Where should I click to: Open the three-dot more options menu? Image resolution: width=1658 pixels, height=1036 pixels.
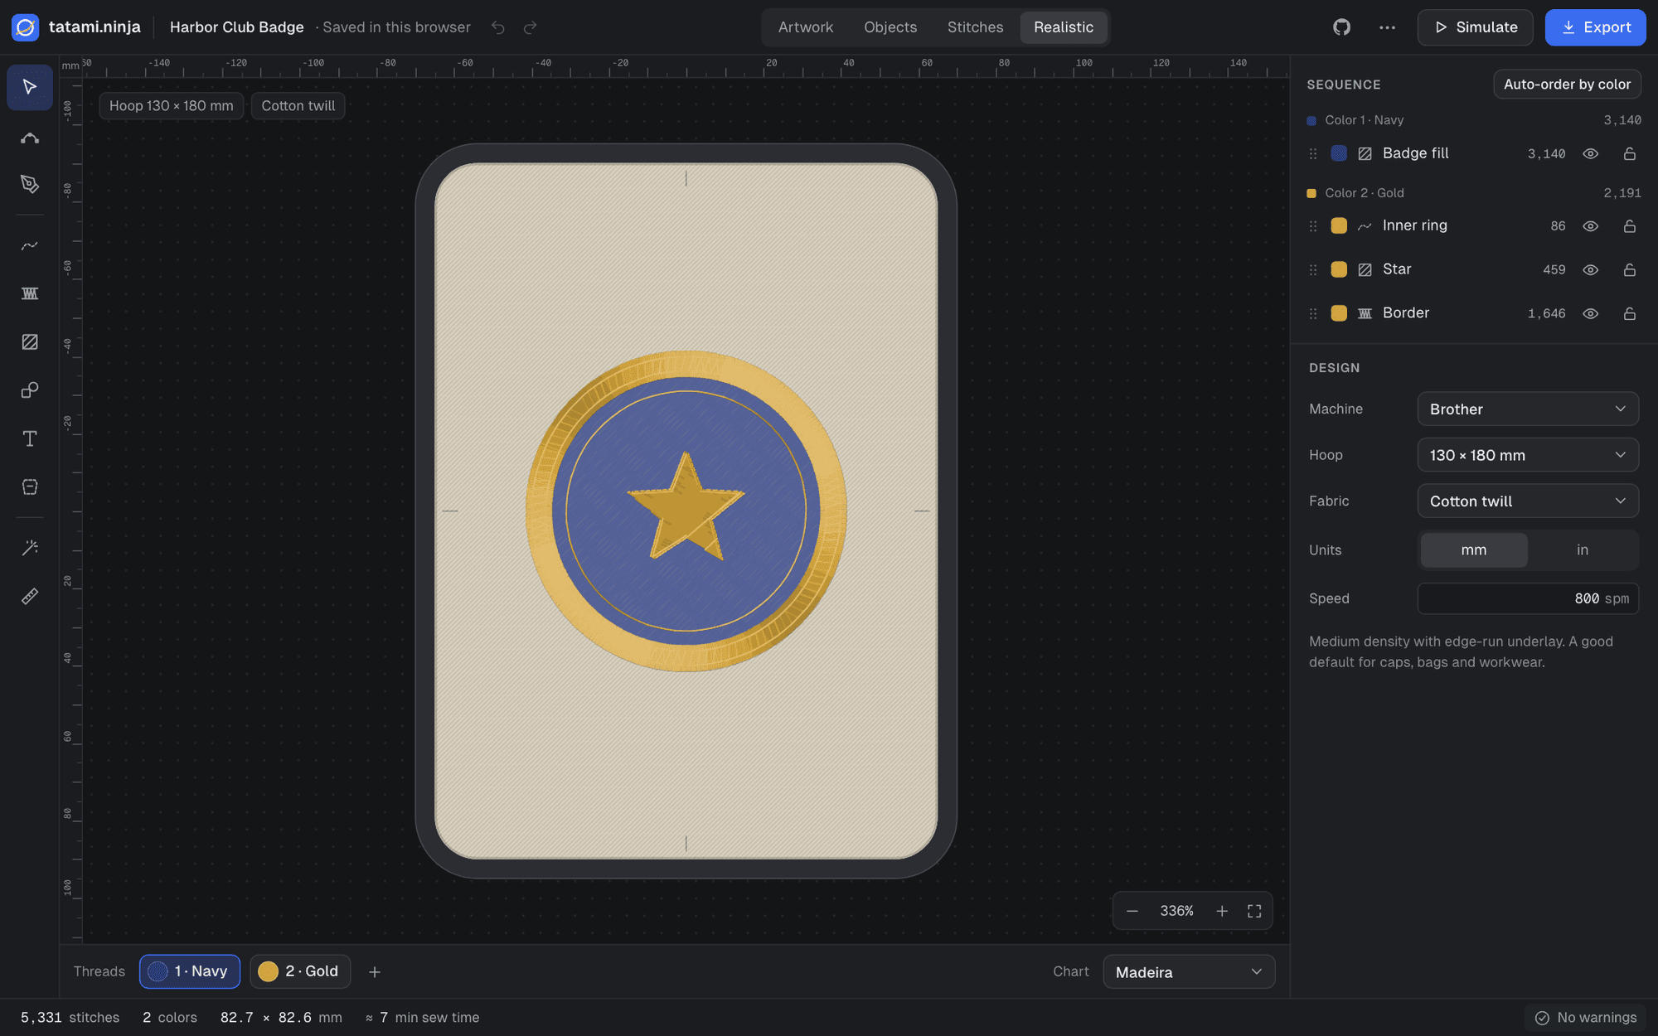coord(1387,27)
